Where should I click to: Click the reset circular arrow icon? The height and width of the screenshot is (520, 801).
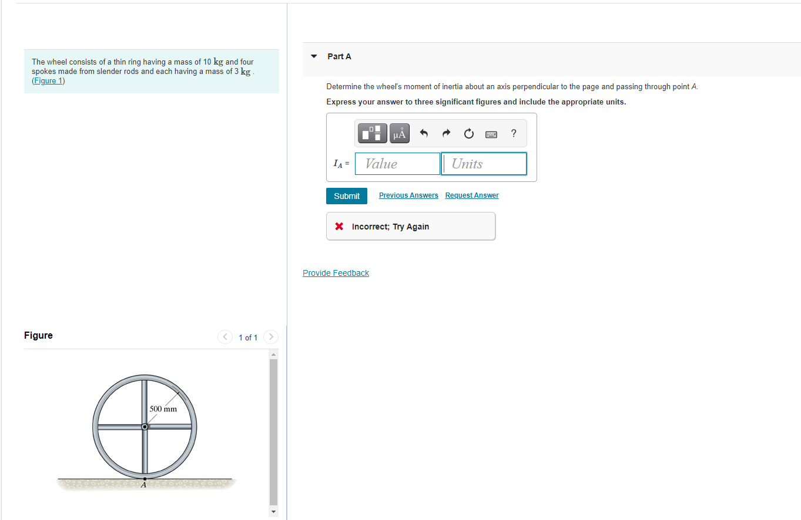point(468,134)
